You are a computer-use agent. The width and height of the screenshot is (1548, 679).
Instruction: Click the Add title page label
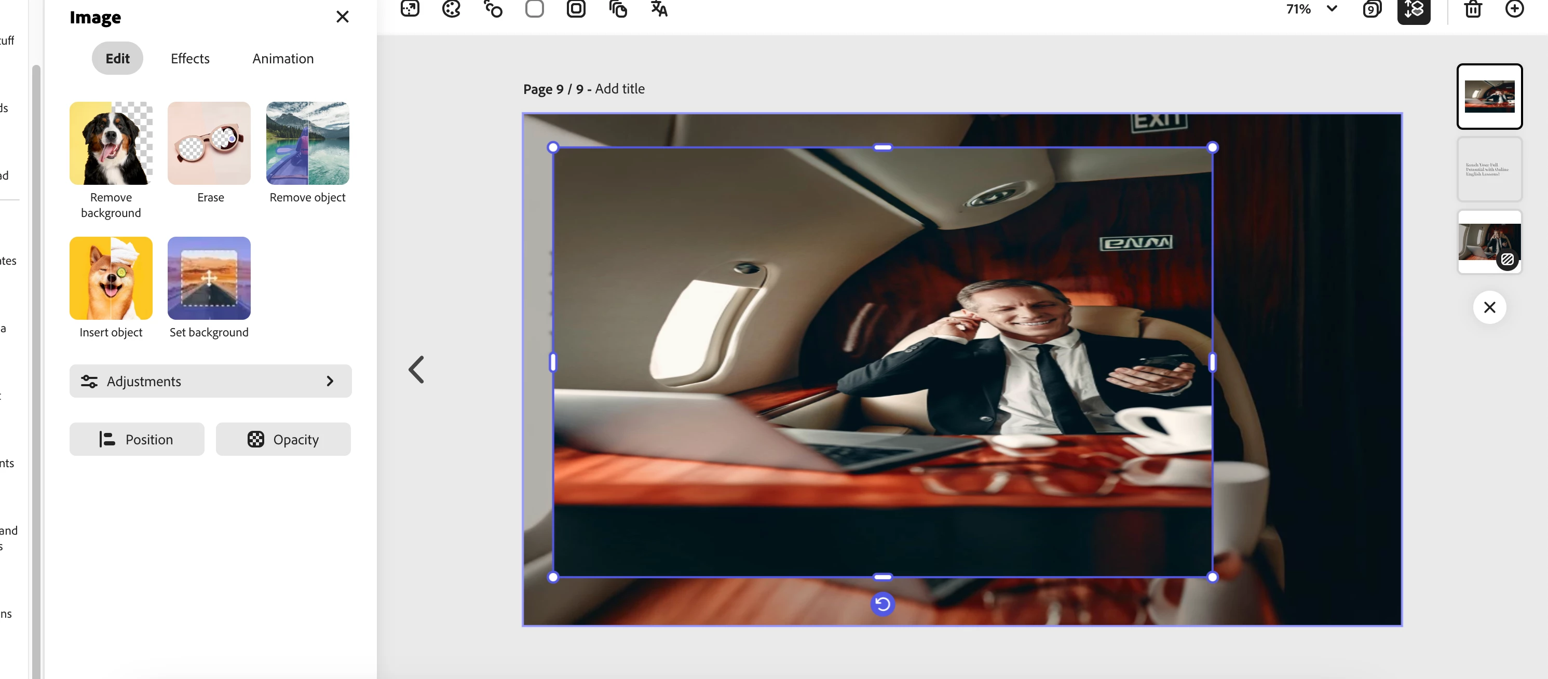(619, 89)
